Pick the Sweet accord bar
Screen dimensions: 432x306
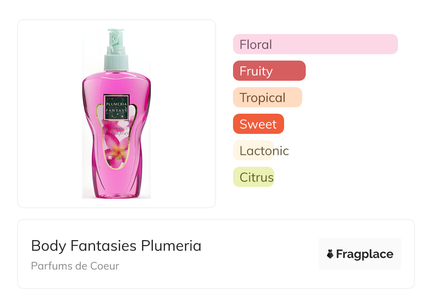259,124
